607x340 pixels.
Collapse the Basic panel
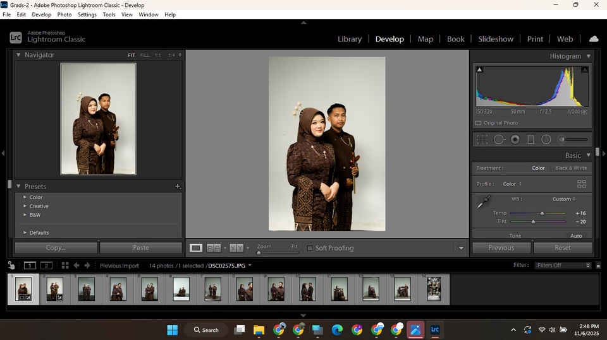(589, 155)
